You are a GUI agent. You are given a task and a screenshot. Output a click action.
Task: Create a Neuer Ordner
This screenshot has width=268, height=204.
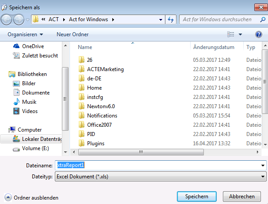click(x=73, y=34)
